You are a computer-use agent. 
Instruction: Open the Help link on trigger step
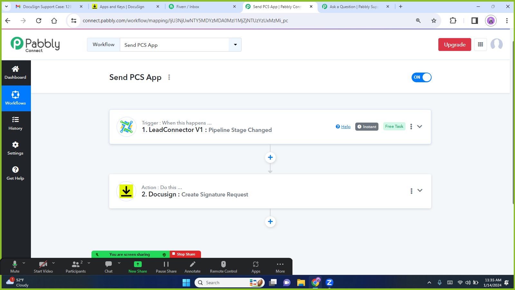(x=343, y=127)
